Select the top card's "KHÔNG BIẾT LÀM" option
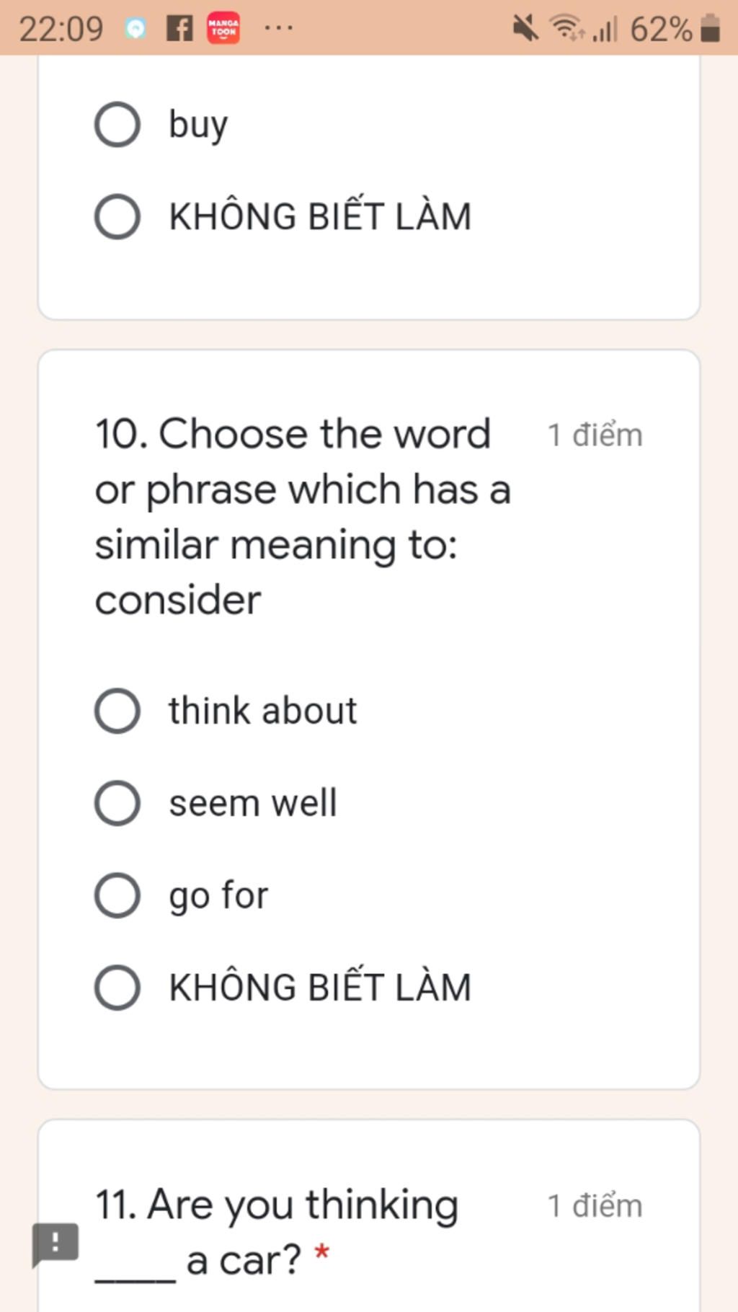This screenshot has width=738, height=1312. pyautogui.click(x=117, y=216)
